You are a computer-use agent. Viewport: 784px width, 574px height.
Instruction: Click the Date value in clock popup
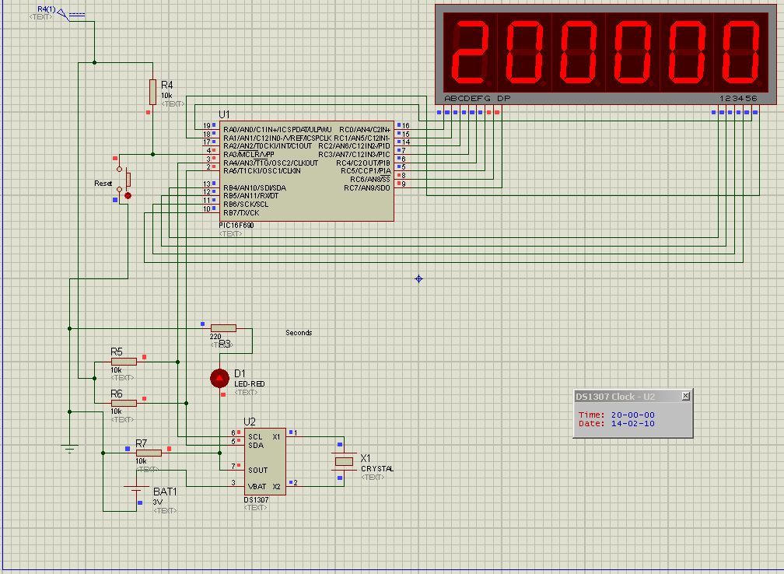(x=632, y=424)
